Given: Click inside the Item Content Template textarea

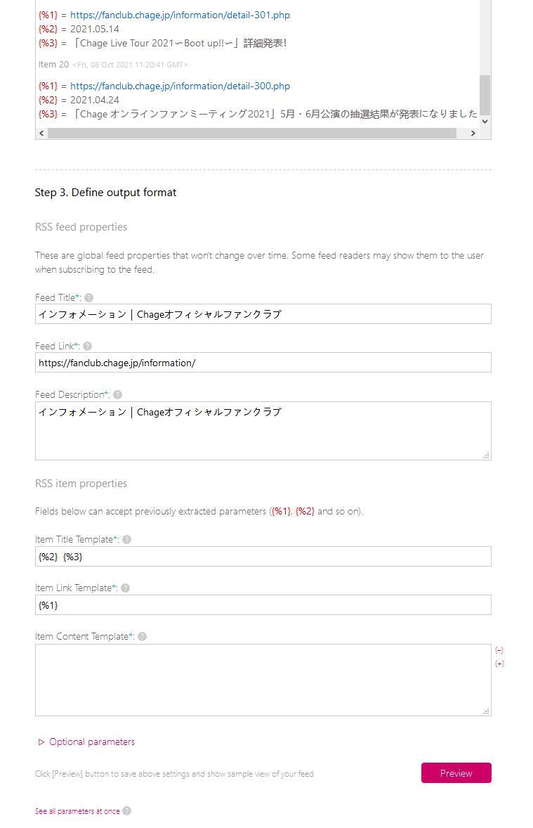Looking at the screenshot, I should tap(263, 680).
